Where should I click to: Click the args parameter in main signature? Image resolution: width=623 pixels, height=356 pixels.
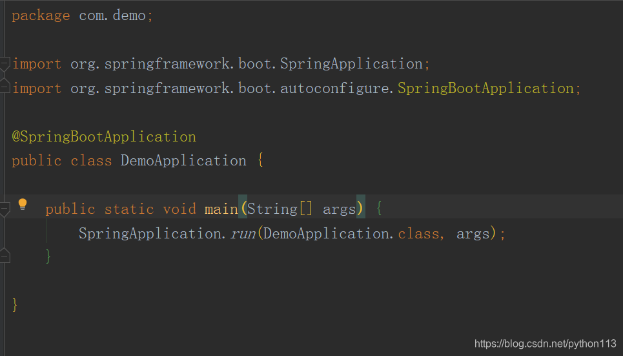pyautogui.click(x=339, y=209)
